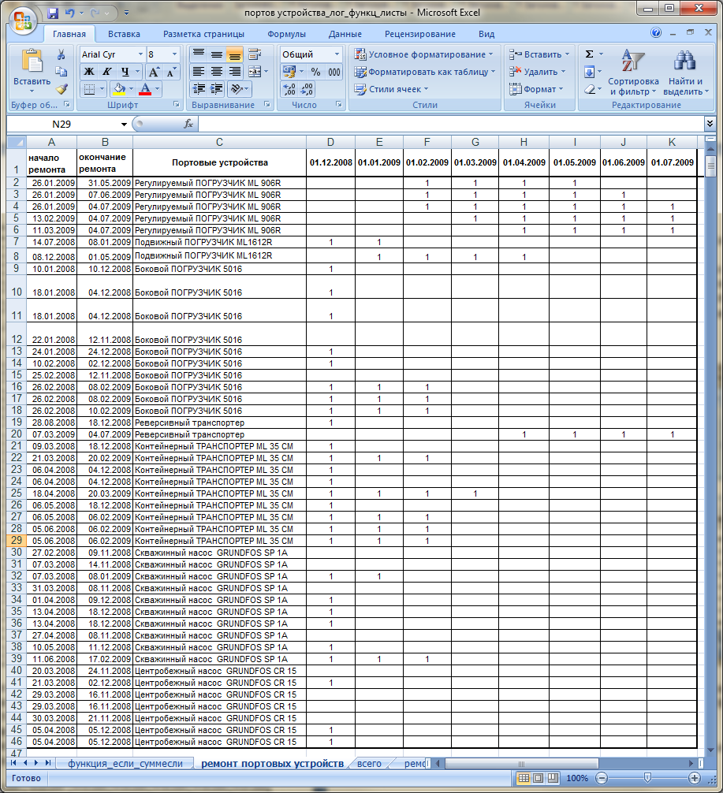
Task: Decrease font size with small A
Action: (x=171, y=72)
